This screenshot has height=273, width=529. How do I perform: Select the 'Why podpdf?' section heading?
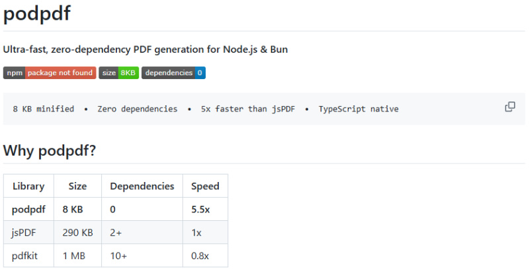[x=50, y=150]
